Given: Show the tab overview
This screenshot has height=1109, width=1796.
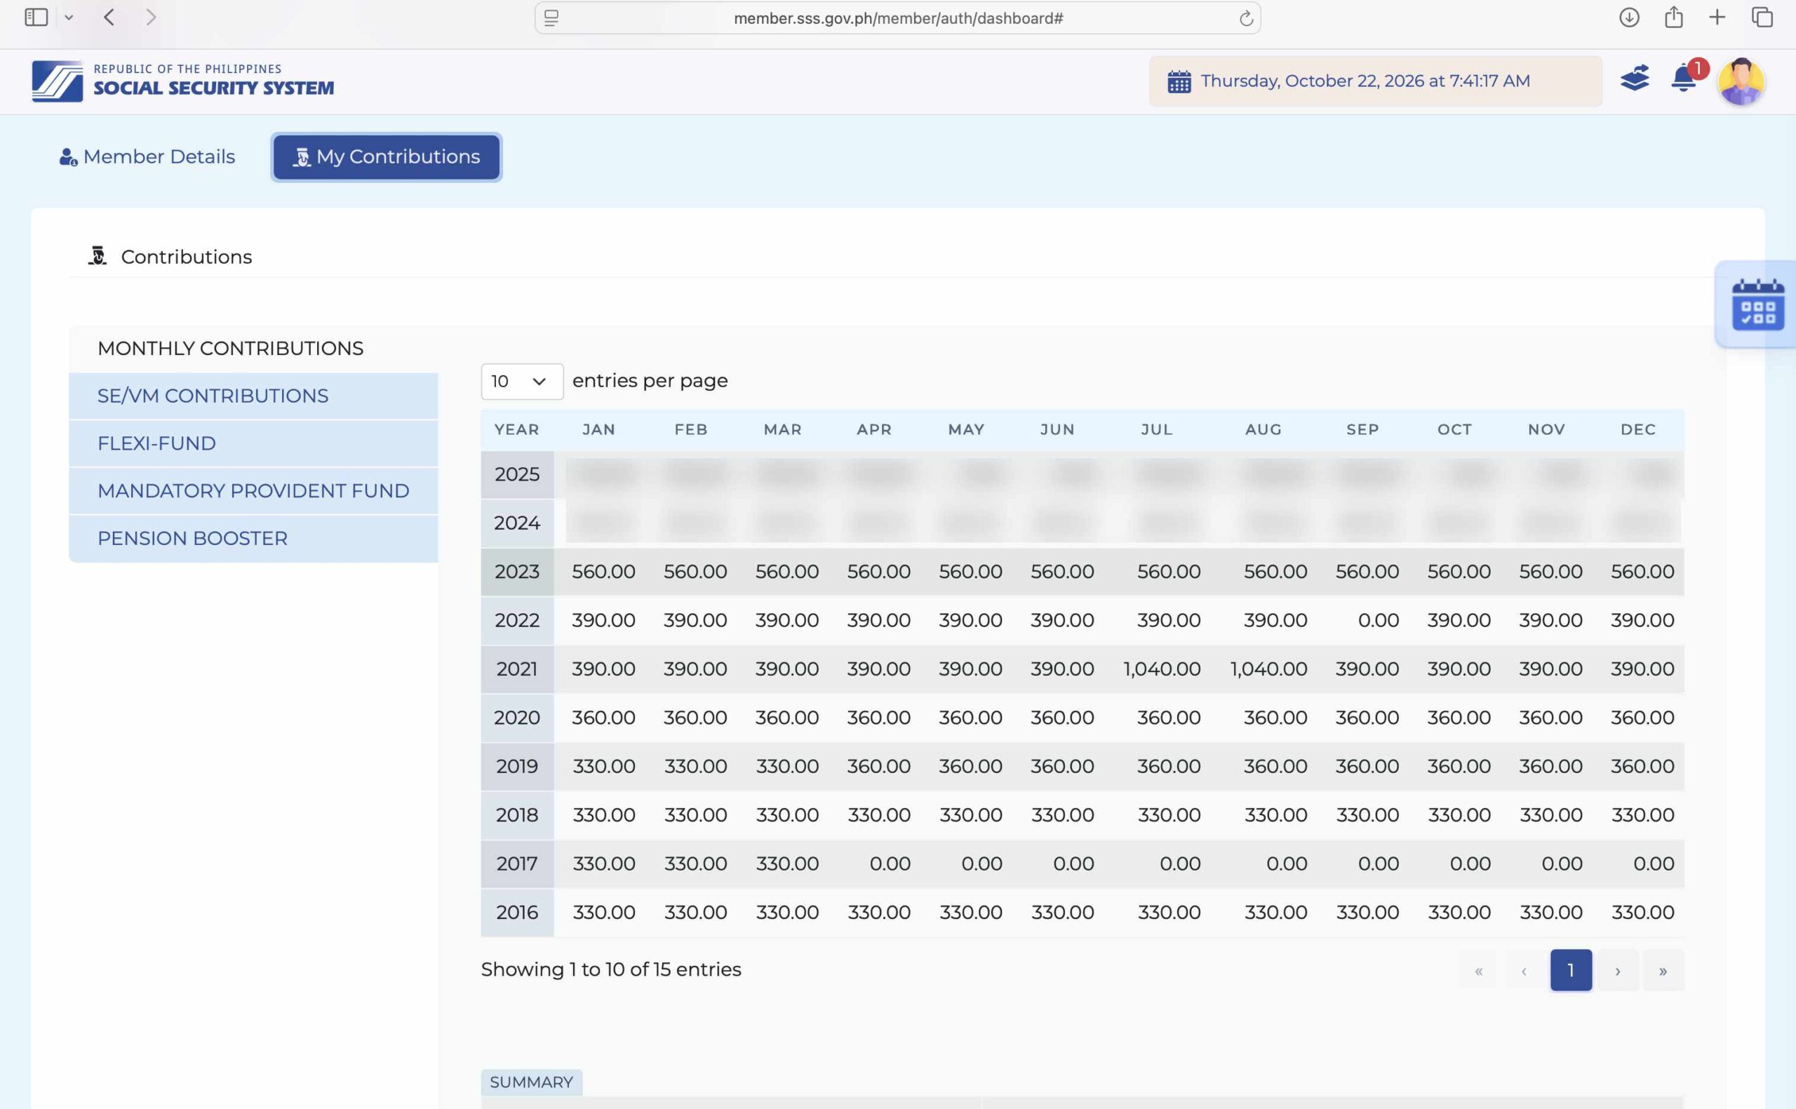Looking at the screenshot, I should click(1762, 17).
